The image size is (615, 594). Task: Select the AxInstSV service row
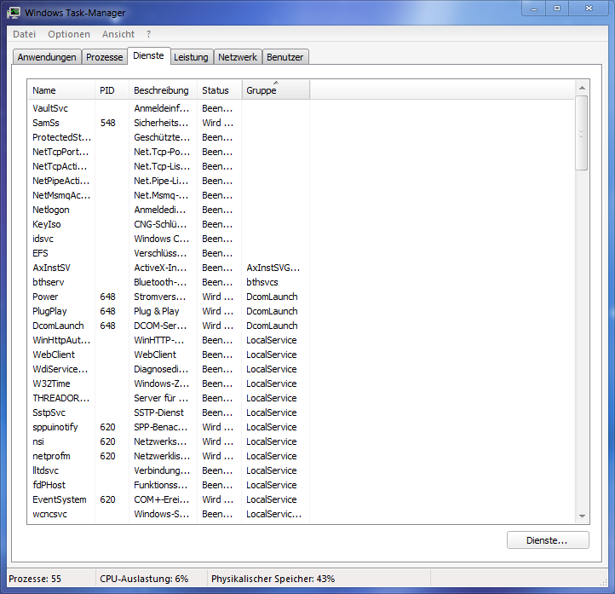click(169, 268)
